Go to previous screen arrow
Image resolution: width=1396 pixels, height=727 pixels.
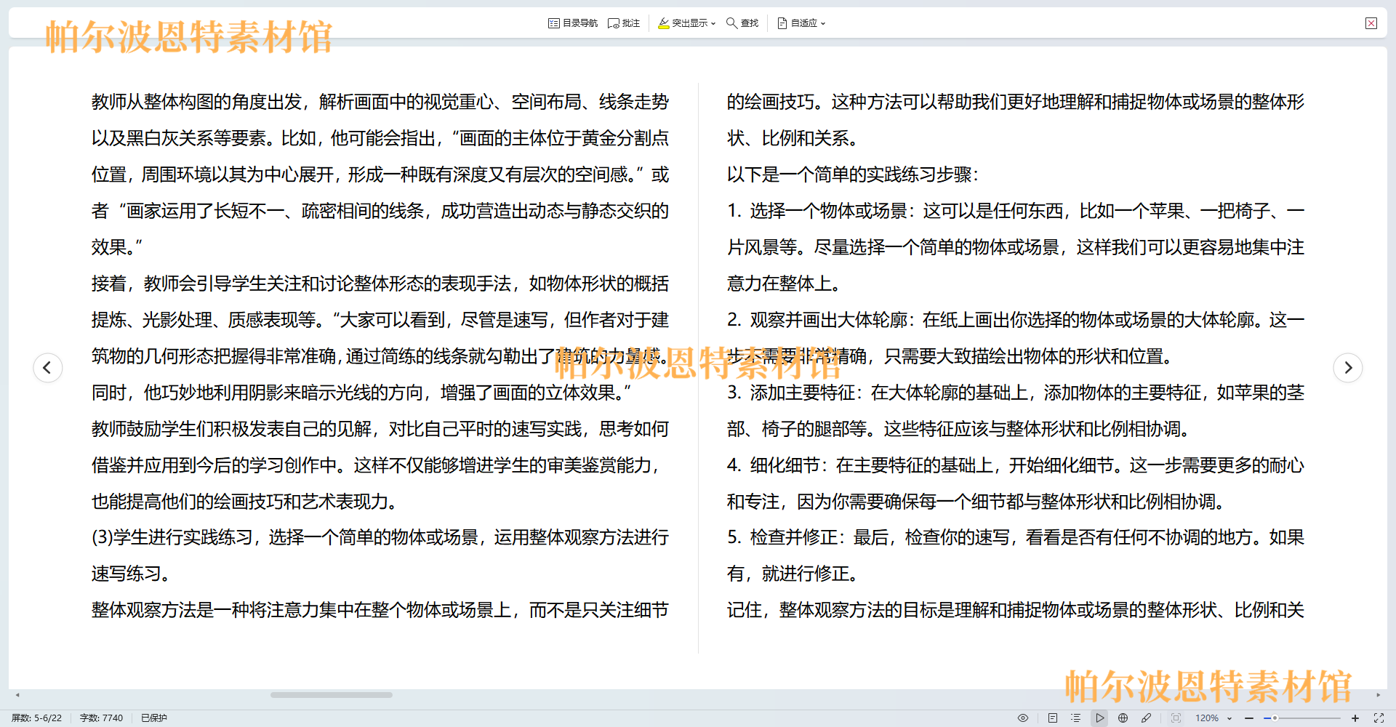47,368
